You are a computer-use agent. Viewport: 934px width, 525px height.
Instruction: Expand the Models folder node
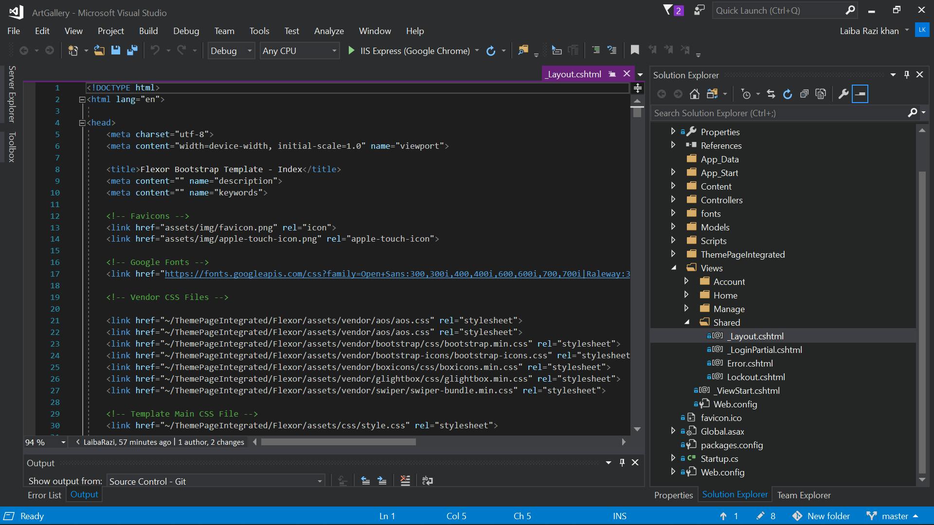(673, 227)
